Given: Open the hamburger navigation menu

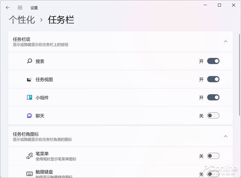Looking at the screenshot, I should (x=20, y=8).
